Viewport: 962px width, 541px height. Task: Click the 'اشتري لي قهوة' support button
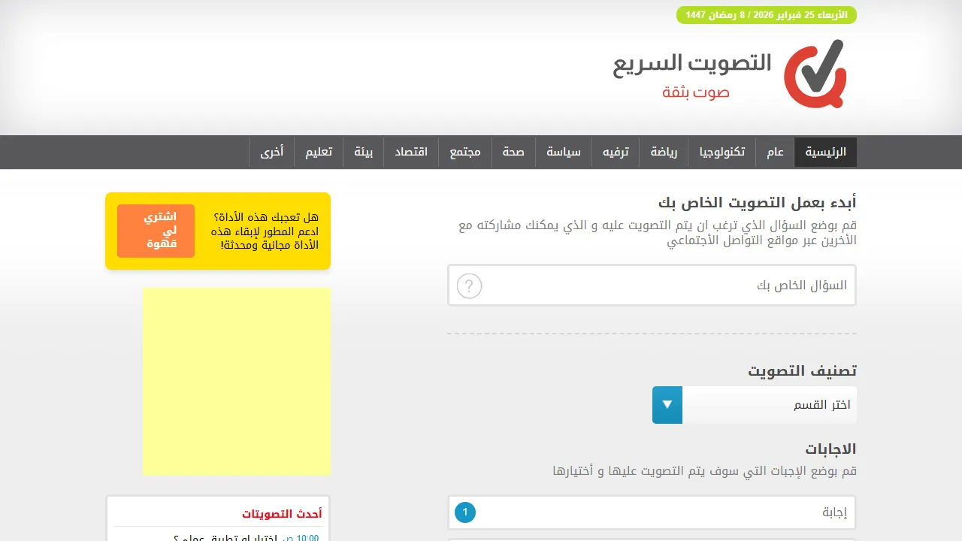[155, 231]
